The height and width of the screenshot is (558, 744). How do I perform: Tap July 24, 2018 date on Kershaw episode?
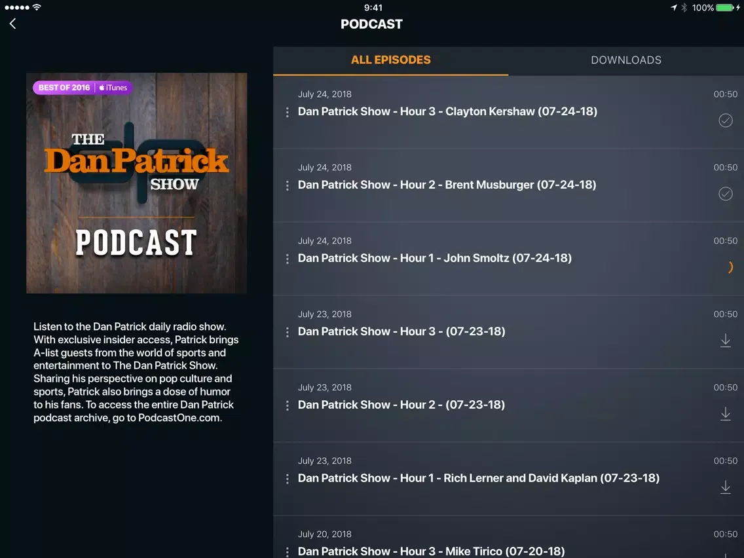tap(325, 94)
